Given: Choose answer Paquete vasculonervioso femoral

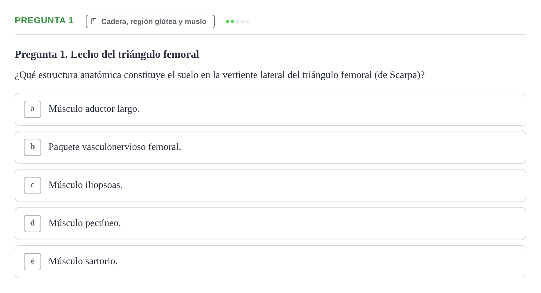Looking at the screenshot, I should pyautogui.click(x=270, y=147).
